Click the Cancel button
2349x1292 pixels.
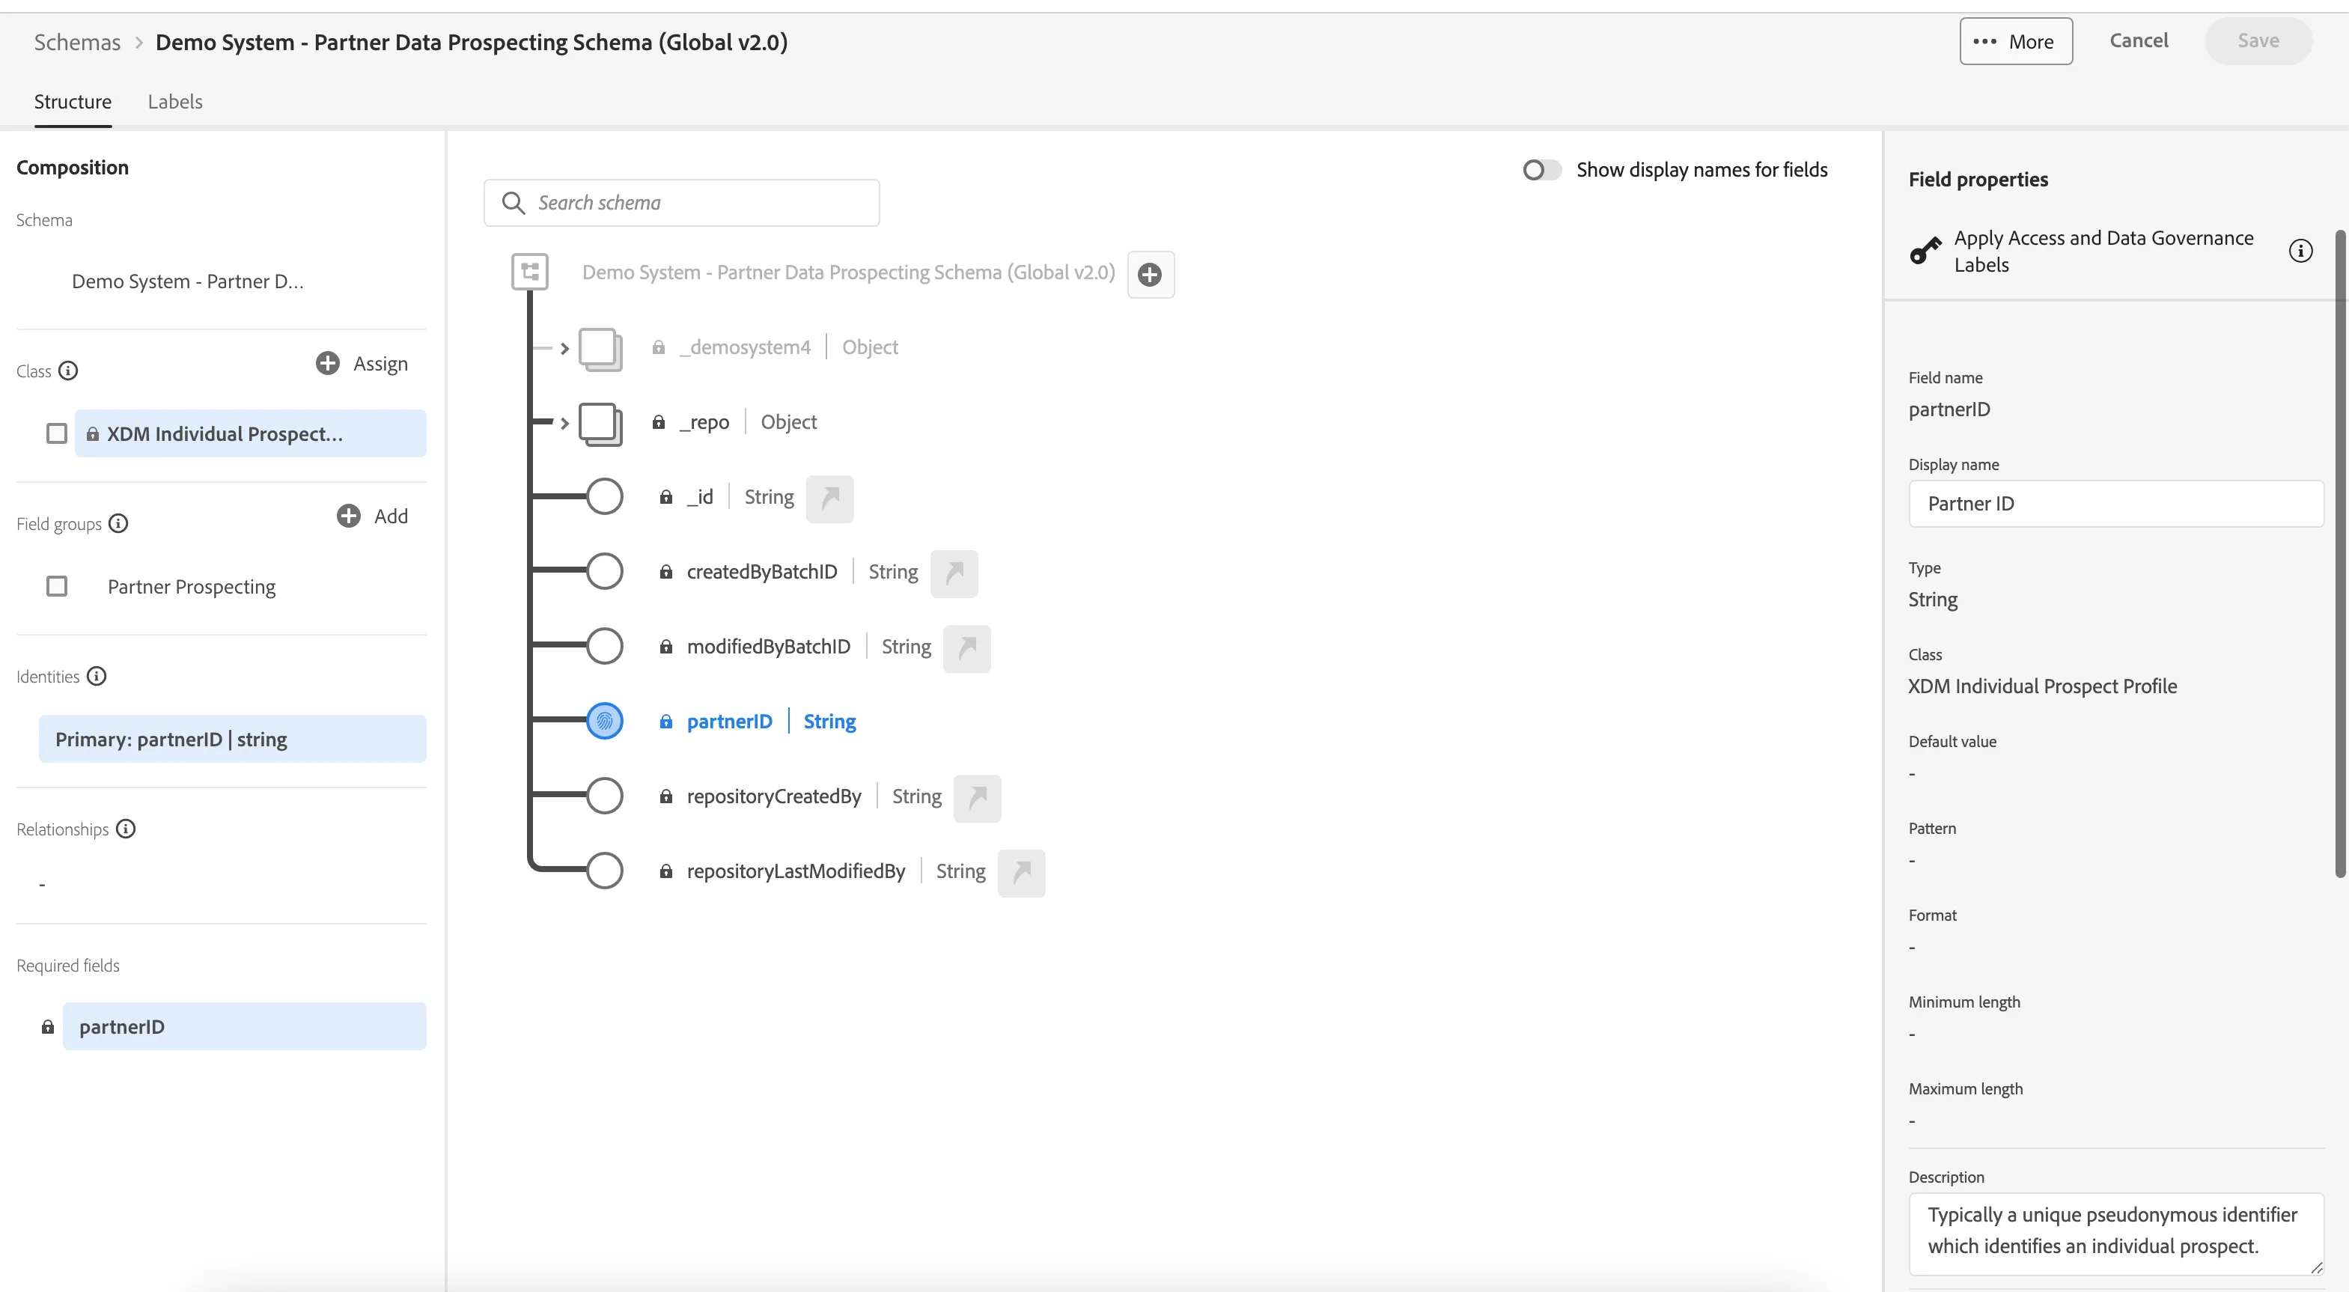pyautogui.click(x=2139, y=40)
